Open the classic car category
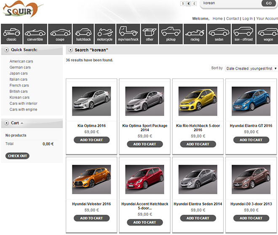The image size is (278, 235). coord(12,34)
